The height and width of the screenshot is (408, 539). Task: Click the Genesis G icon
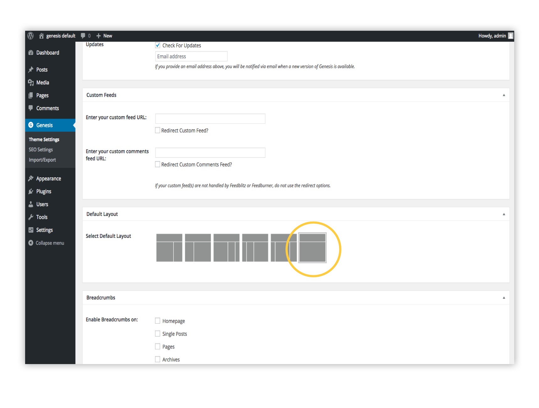click(x=31, y=125)
